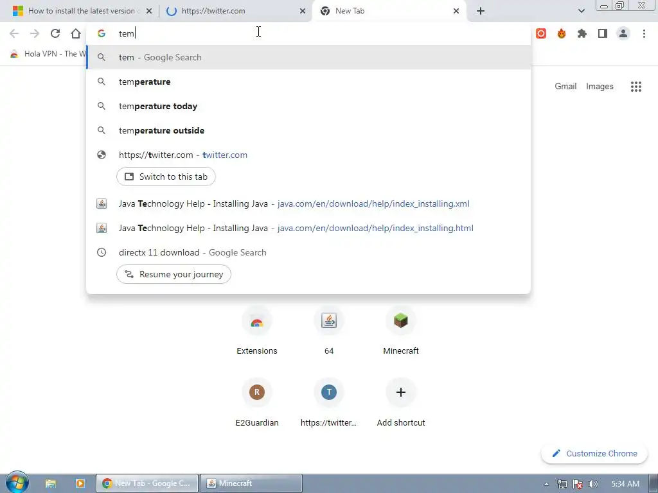This screenshot has width=658, height=493.
Task: Open Chrome's three-dot menu
Action: click(644, 33)
